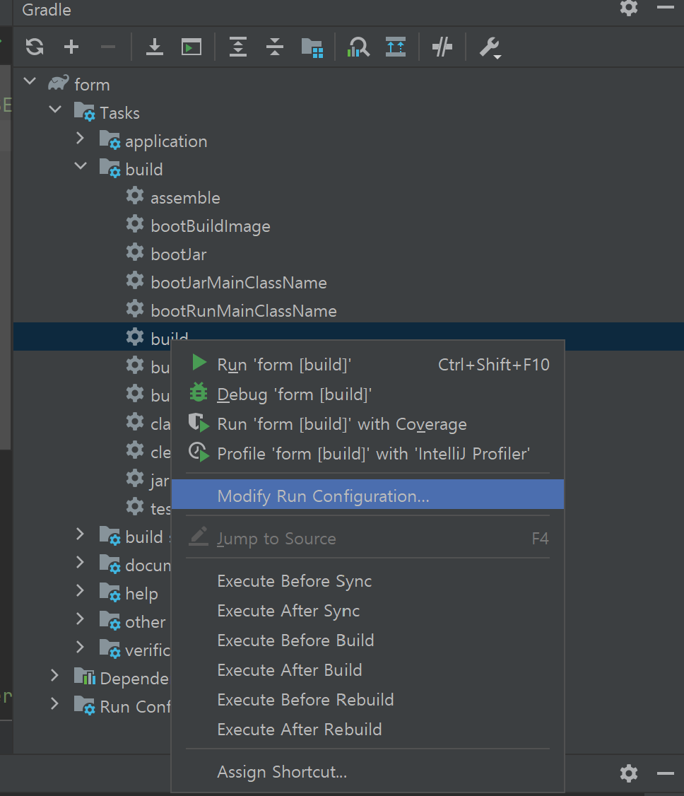The height and width of the screenshot is (796, 684).
Task: Click the select project data to import icon
Action: point(312,48)
